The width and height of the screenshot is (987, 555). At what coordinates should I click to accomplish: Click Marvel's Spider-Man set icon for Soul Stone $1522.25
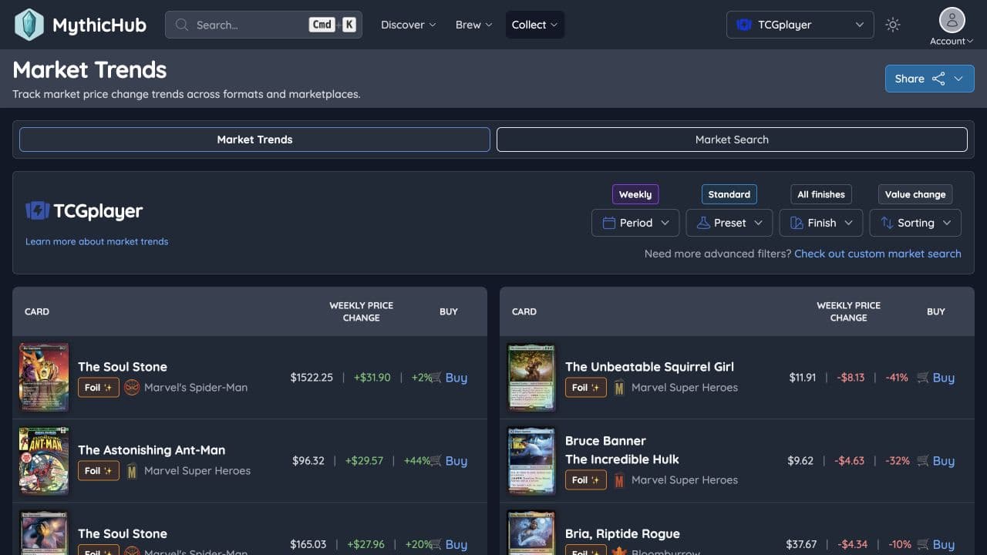132,387
